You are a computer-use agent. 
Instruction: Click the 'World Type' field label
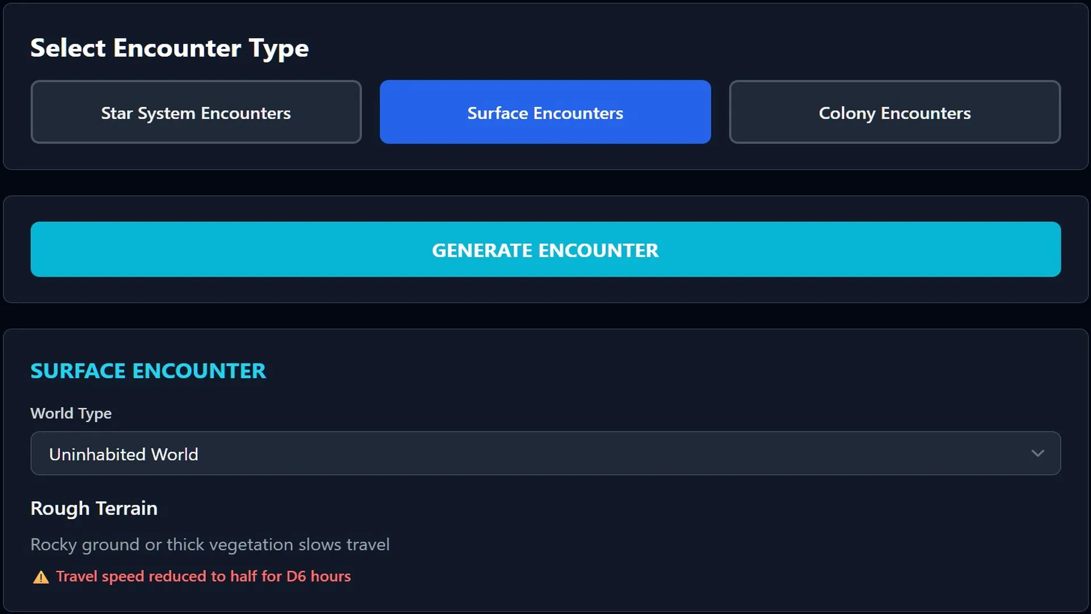pyautogui.click(x=71, y=413)
